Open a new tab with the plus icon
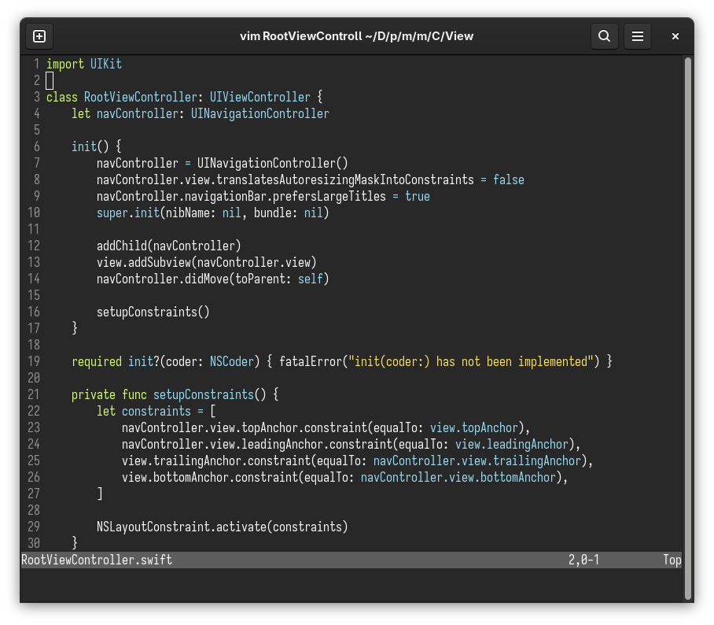Image resolution: width=714 pixels, height=625 pixels. pyautogui.click(x=39, y=36)
